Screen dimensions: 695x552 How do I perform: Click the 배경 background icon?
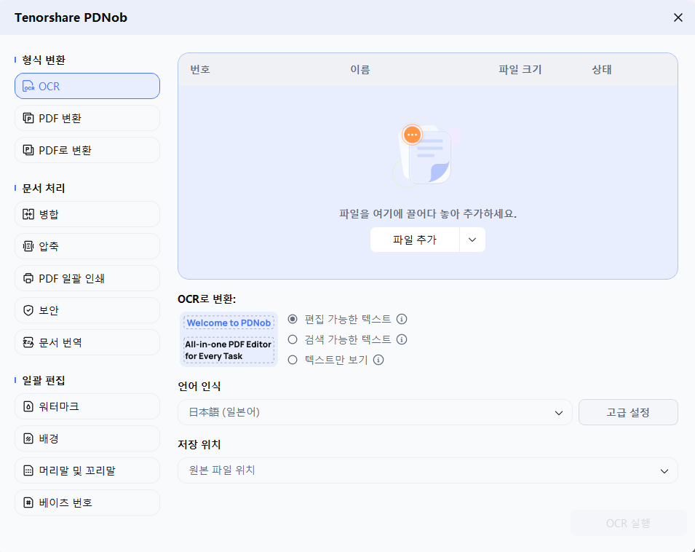coord(28,438)
